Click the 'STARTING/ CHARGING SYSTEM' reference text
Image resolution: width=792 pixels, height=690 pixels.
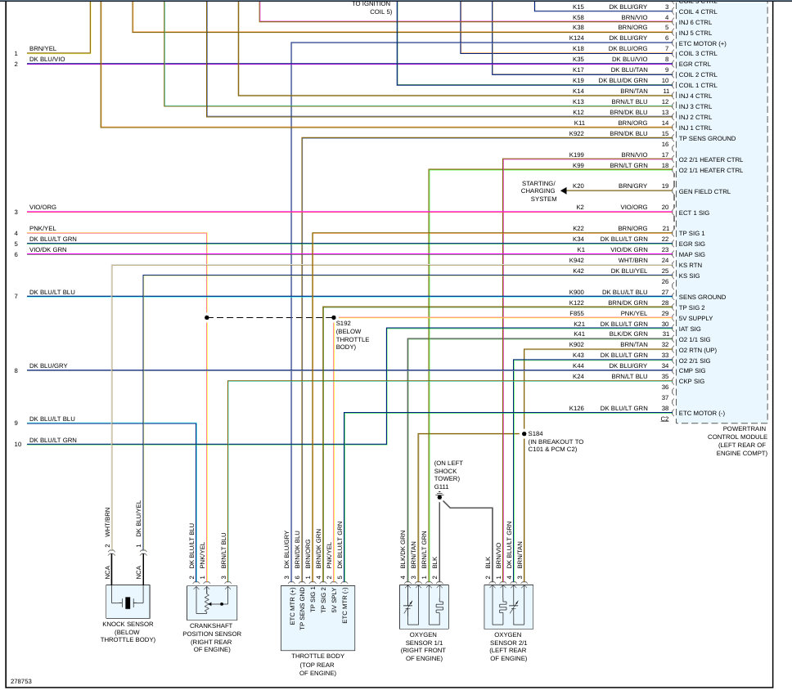(539, 191)
